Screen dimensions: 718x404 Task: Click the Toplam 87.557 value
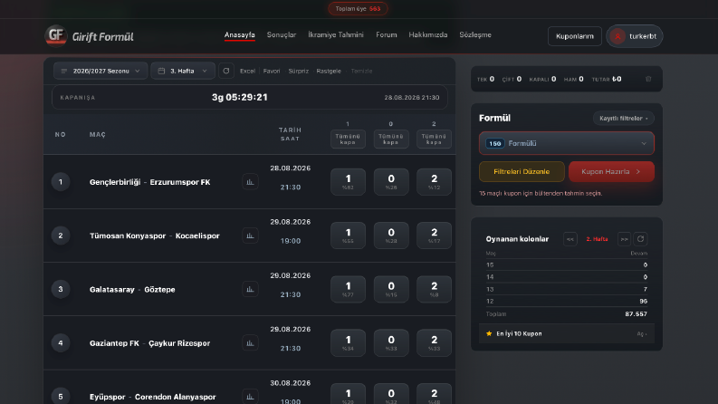[x=636, y=313]
